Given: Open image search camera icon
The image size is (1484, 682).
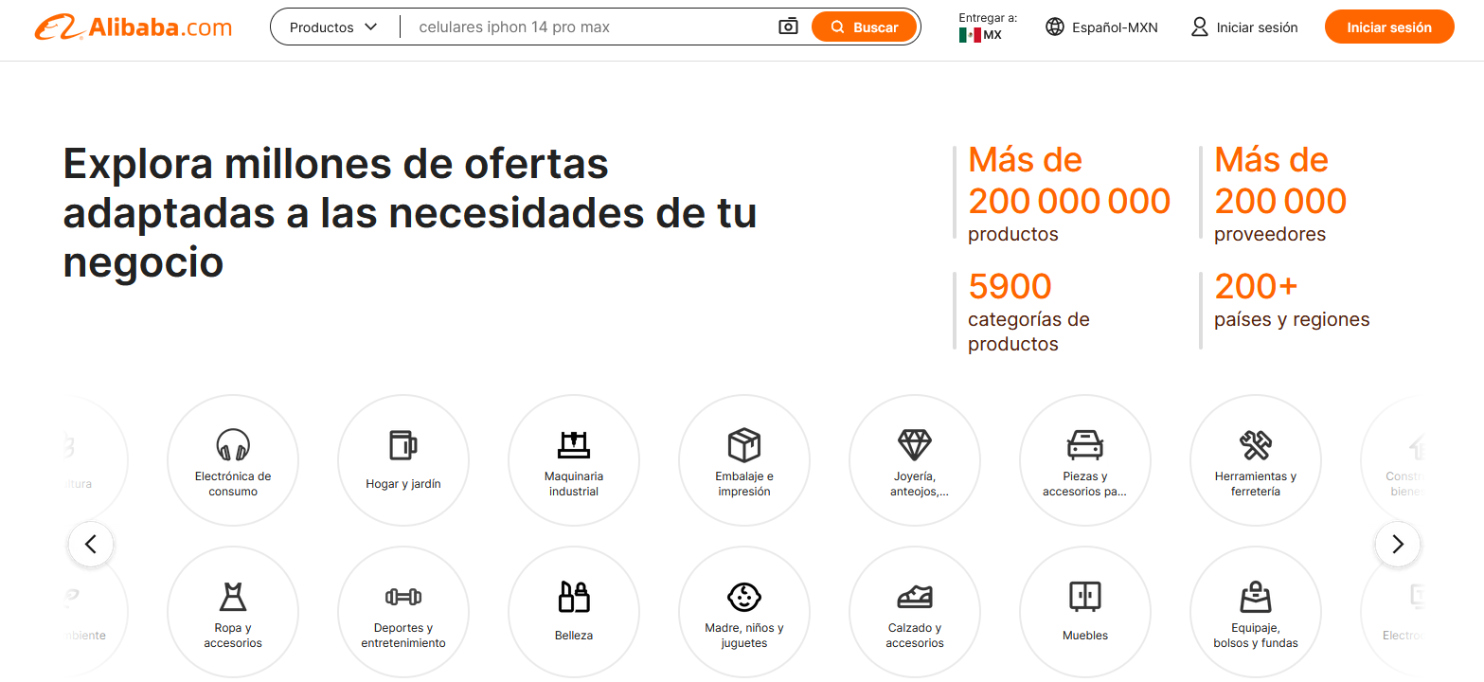Looking at the screenshot, I should [788, 27].
